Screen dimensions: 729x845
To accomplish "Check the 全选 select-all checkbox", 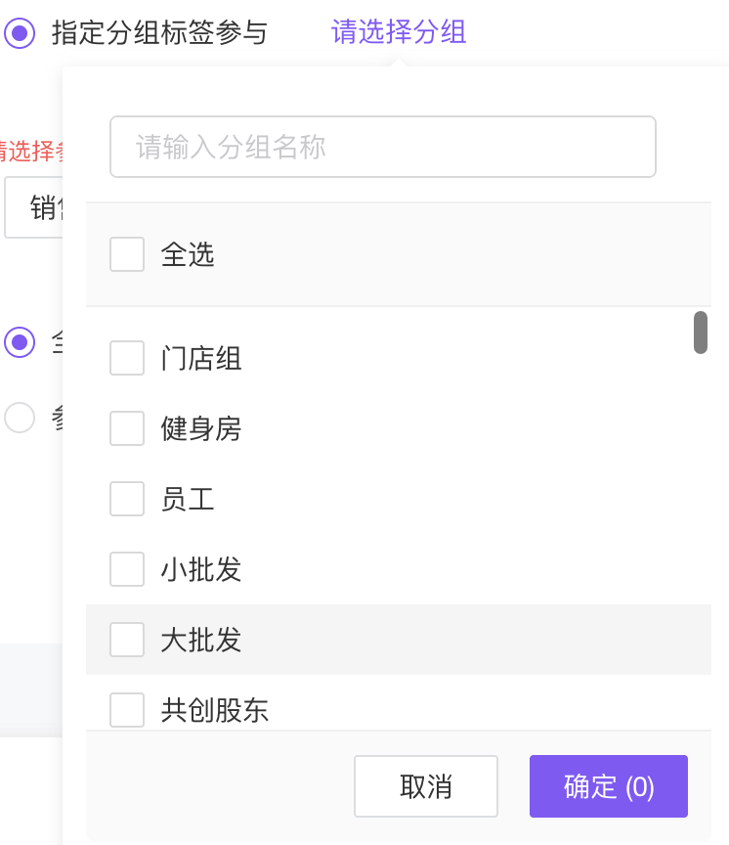I will (x=127, y=255).
